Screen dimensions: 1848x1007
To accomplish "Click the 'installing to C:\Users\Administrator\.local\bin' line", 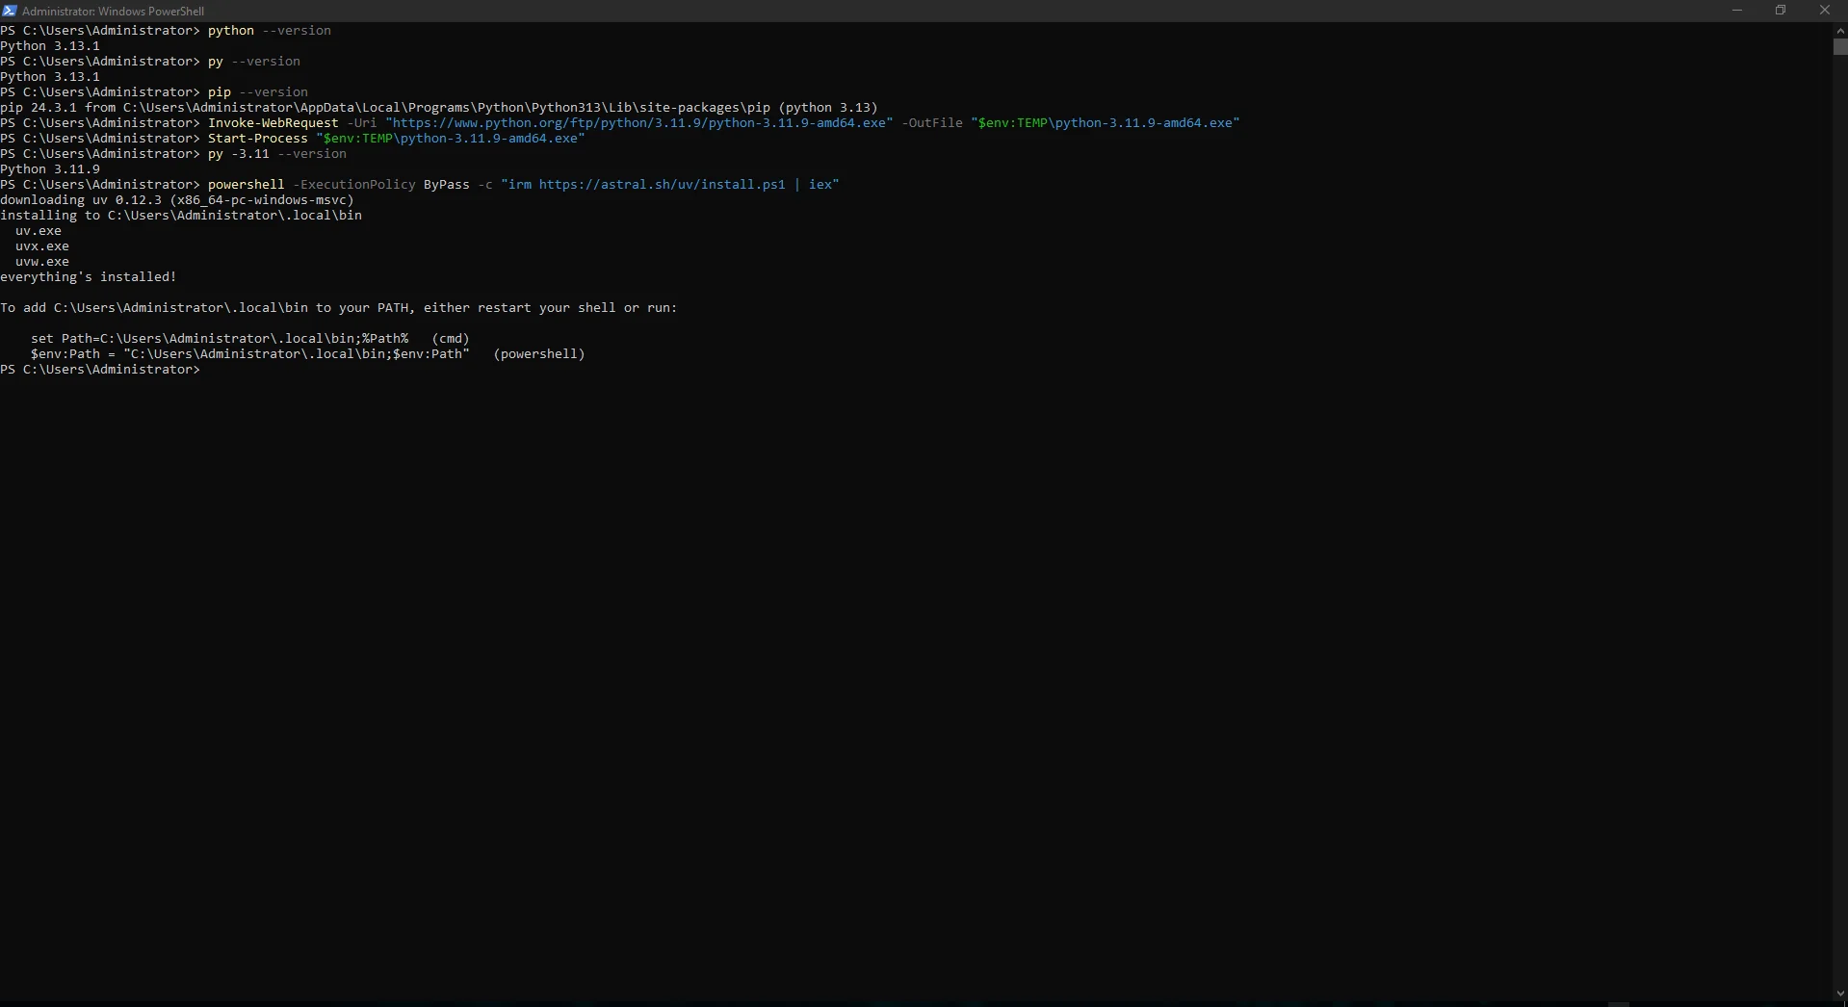I will [x=181, y=216].
